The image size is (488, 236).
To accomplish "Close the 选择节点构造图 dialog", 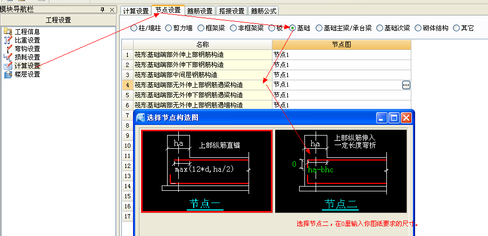I will tap(406, 118).
